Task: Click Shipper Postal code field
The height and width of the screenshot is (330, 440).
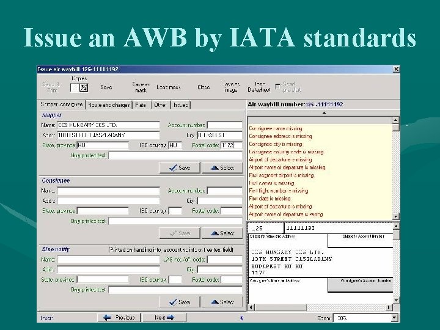Action: (x=232, y=145)
